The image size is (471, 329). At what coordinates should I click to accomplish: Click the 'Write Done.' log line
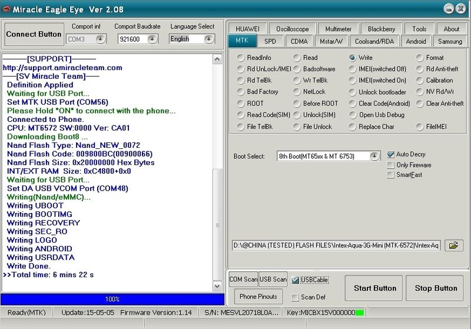(x=28, y=266)
